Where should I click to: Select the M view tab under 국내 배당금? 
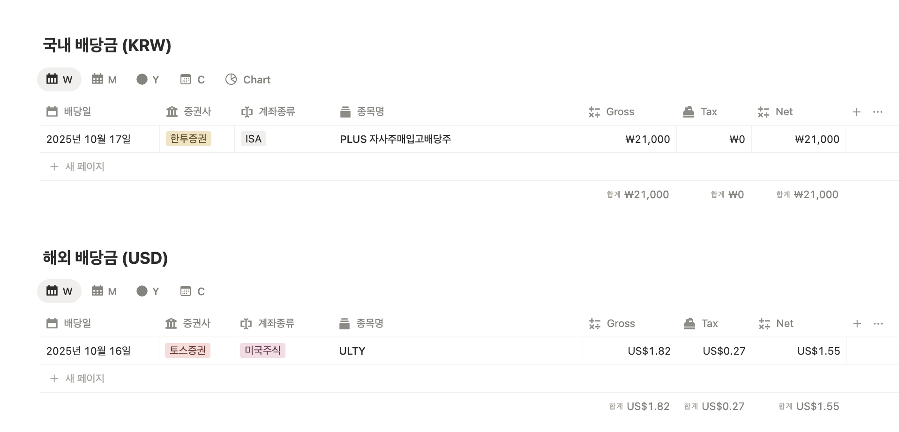105,80
